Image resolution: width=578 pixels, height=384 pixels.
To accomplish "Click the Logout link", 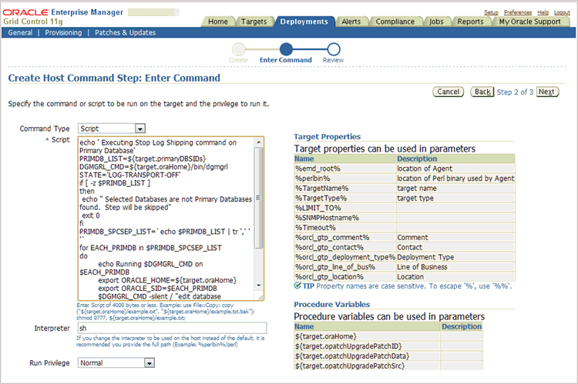I will (x=562, y=12).
